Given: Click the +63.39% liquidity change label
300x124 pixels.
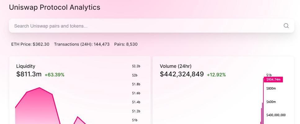Looking at the screenshot, I should click(x=55, y=75).
